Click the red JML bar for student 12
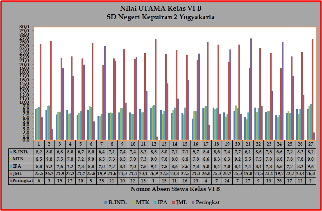The width and height of the screenshot is (322, 211). click(156, 89)
